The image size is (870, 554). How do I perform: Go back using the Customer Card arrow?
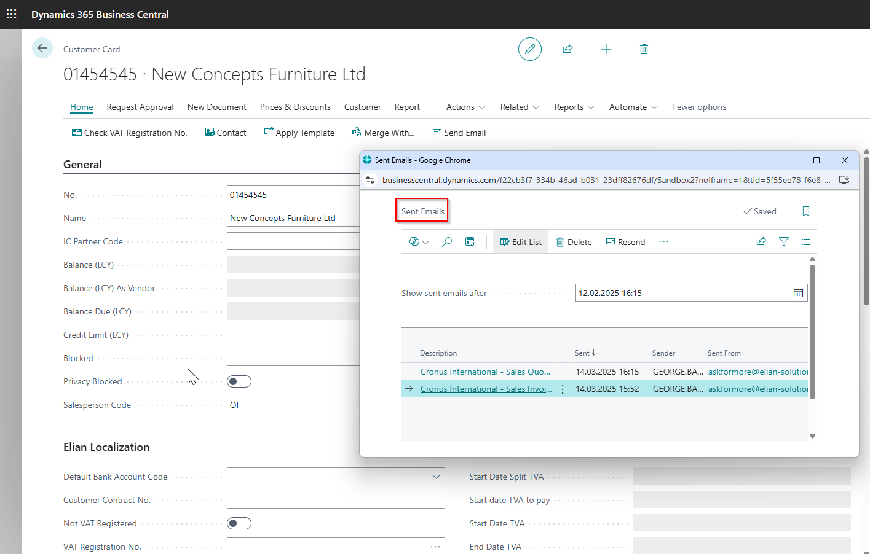pyautogui.click(x=42, y=48)
